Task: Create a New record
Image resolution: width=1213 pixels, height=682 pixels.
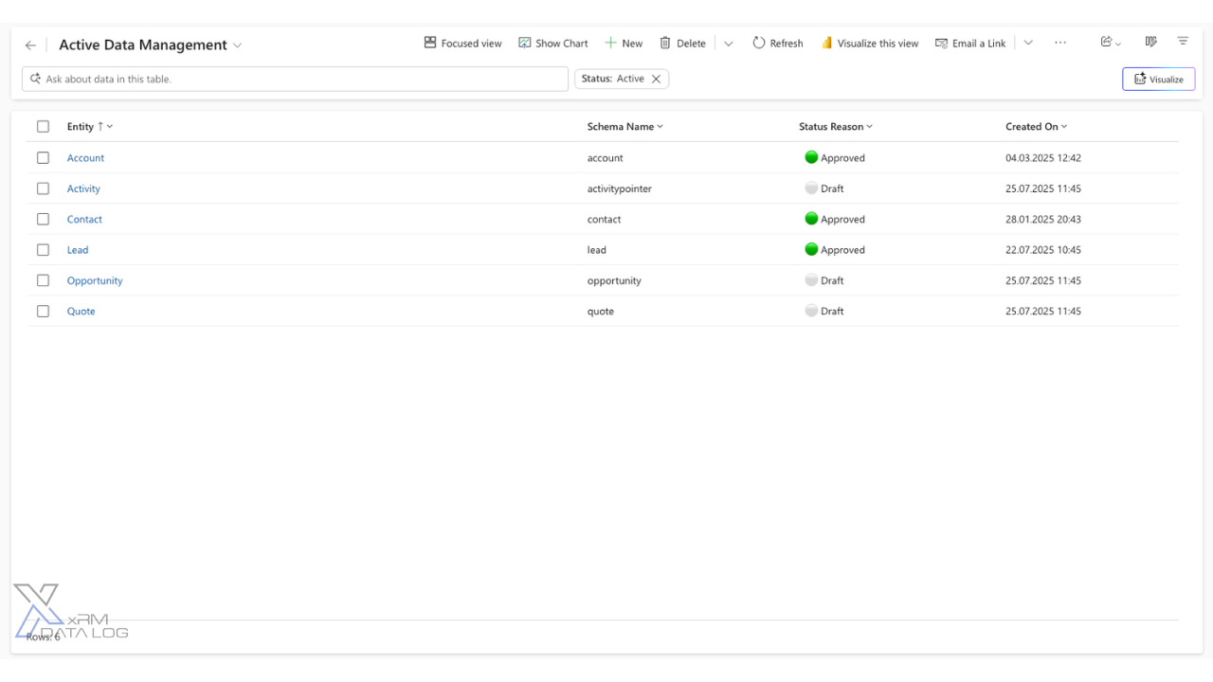Action: (624, 44)
